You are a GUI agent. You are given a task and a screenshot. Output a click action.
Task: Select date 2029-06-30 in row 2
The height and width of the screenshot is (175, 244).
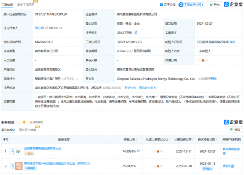184,166
